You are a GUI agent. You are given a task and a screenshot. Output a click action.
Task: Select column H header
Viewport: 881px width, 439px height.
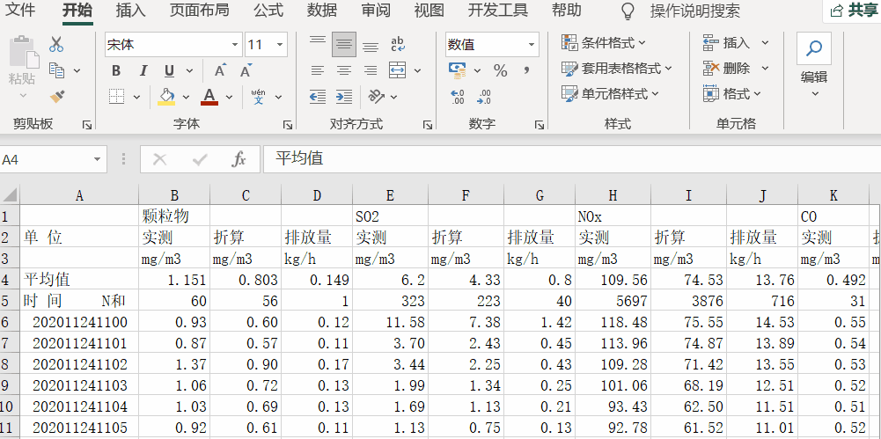[x=613, y=194]
